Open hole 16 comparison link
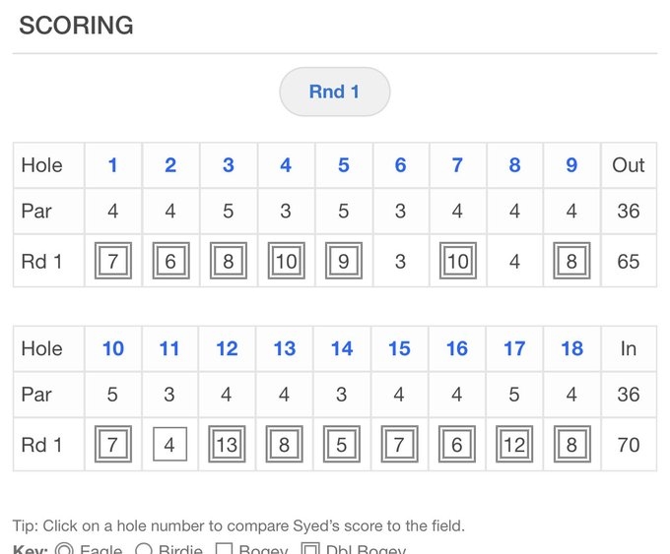This screenshot has width=670, height=554. coord(457,348)
